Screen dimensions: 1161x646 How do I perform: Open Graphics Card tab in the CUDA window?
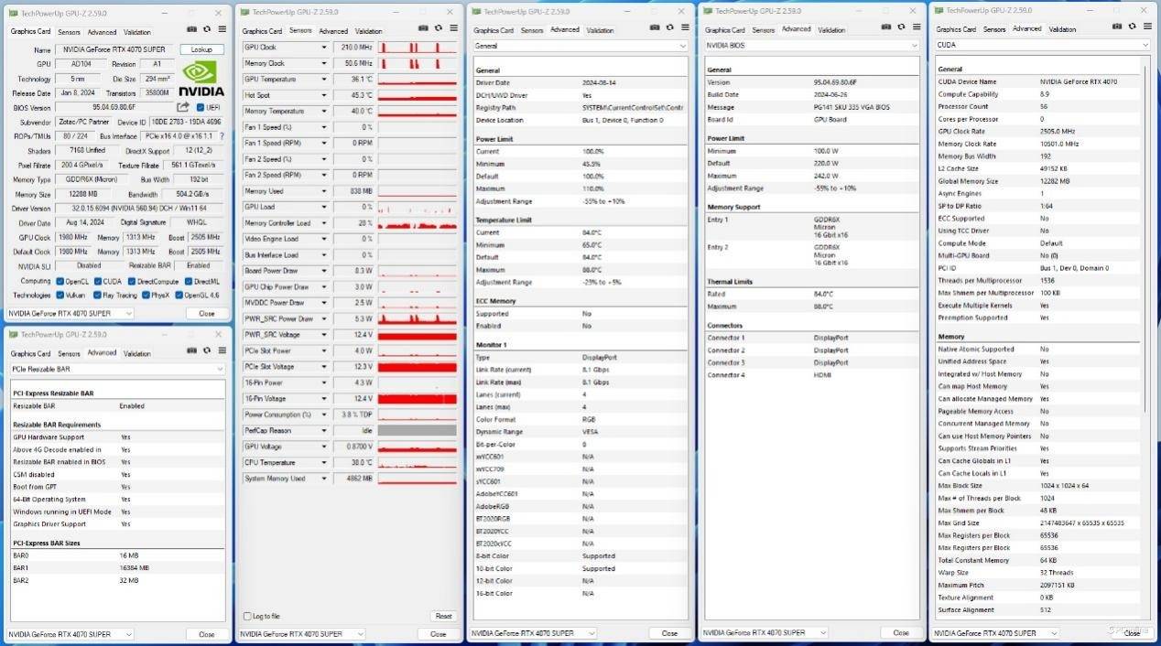coord(955,29)
